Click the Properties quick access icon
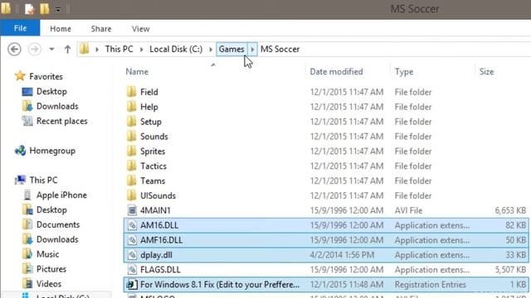Image resolution: width=531 pixels, height=298 pixels. click(30, 9)
